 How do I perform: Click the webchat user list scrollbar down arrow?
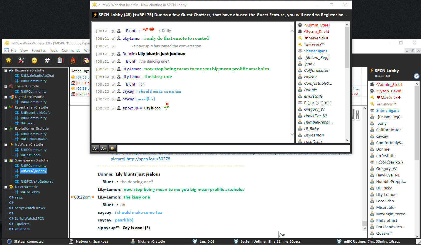pos(347,140)
